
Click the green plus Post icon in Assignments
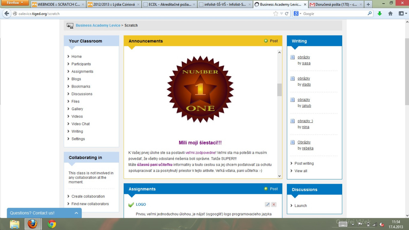[266, 189]
